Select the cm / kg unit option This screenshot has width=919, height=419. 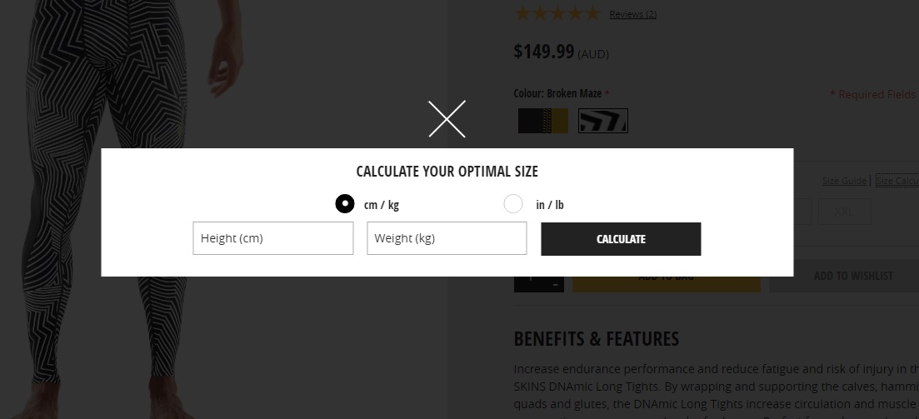[345, 204]
